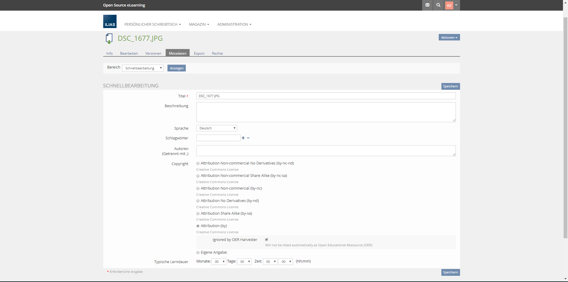
Task: Switch to the Versionen tab
Action: tap(153, 53)
